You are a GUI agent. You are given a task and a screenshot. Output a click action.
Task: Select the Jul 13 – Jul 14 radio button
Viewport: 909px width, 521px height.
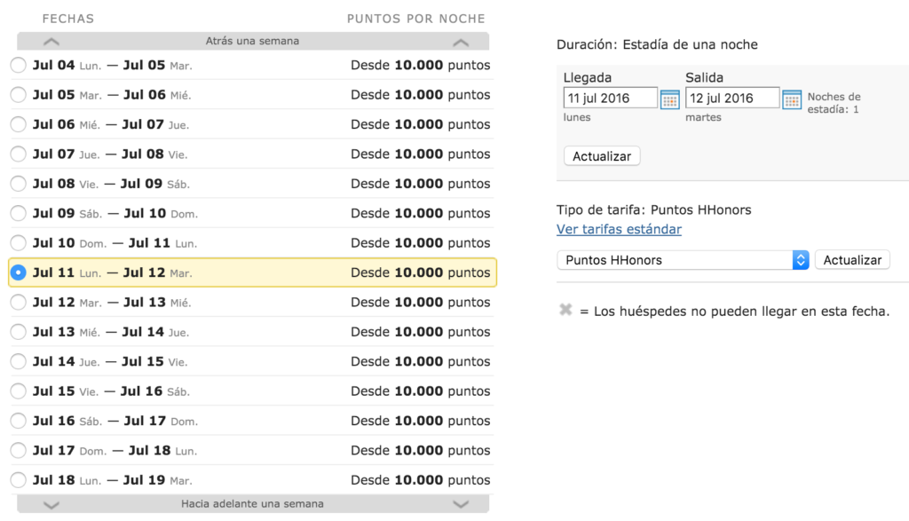click(x=18, y=331)
